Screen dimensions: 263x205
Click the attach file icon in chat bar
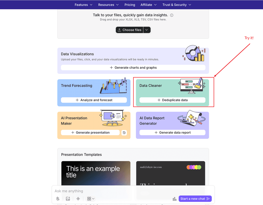pyautogui.click(x=58, y=199)
